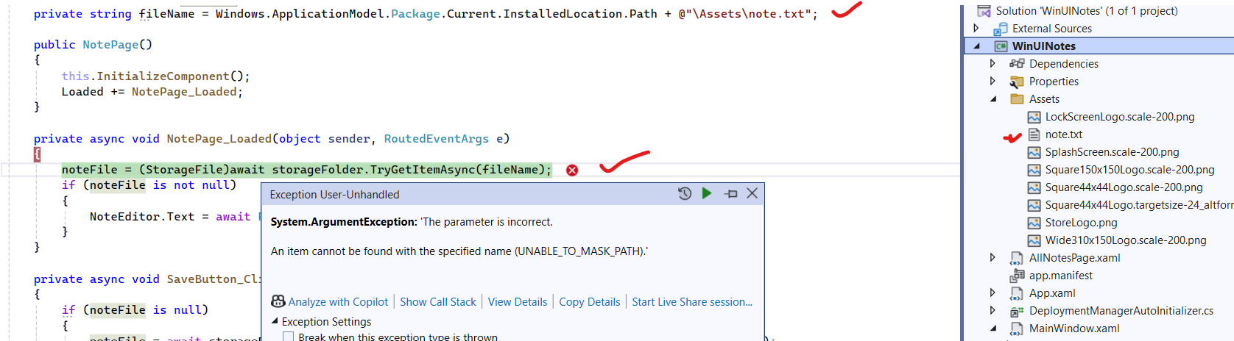Click the MainWindow.xaml file icon

(1017, 329)
